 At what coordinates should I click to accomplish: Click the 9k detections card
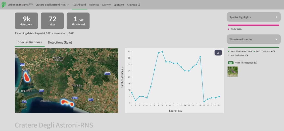26,21
